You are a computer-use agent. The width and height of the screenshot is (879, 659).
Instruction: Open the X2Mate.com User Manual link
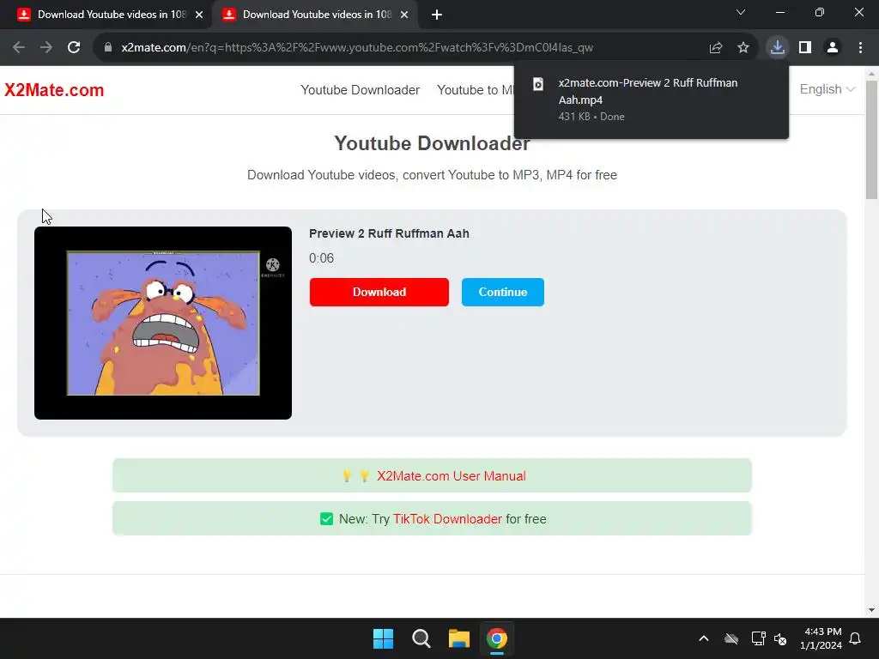tap(452, 475)
